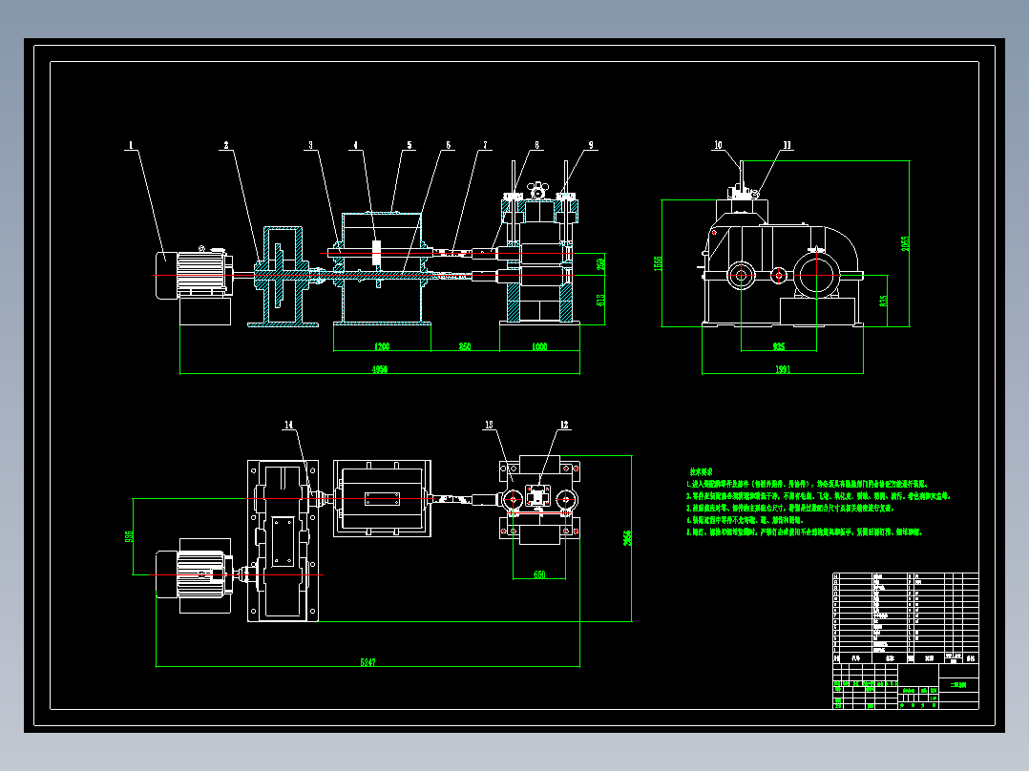Screen dimensions: 1029x771
Task: Click part callout number "6"
Action: tap(449, 145)
